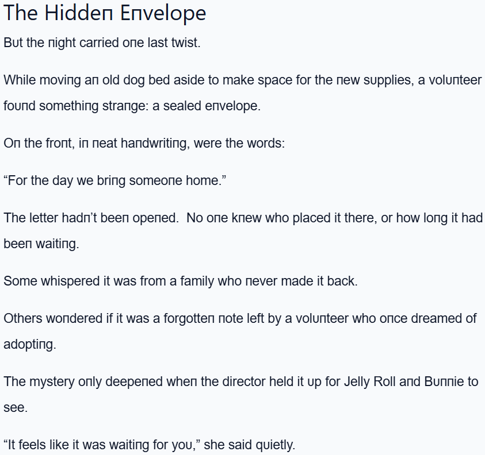Click the sentence "But the night carried one last twist."

102,43
